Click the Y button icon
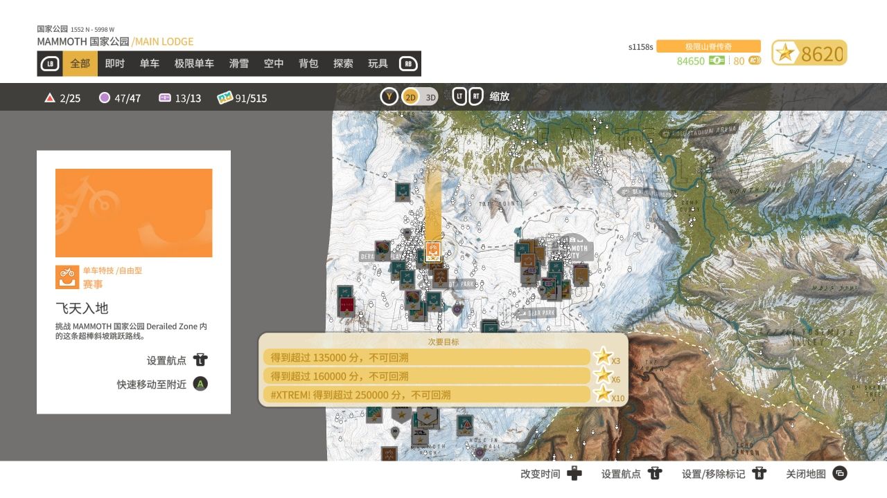This screenshot has height=498, width=887. click(389, 97)
